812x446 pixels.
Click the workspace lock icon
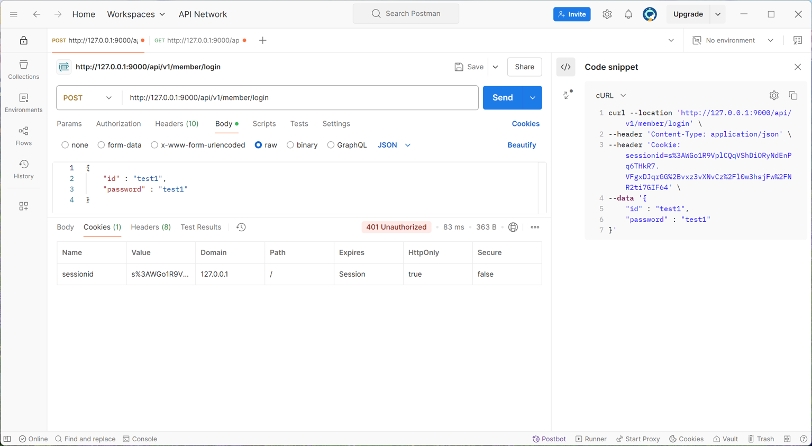coord(23,40)
